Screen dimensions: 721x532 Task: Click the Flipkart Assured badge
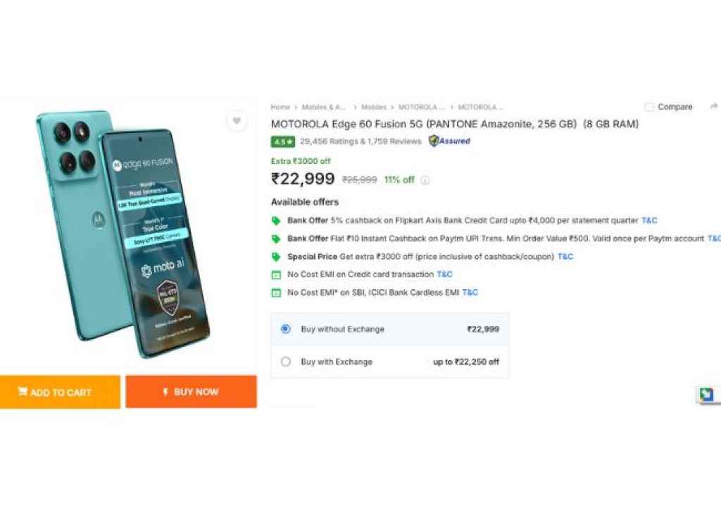tap(449, 141)
